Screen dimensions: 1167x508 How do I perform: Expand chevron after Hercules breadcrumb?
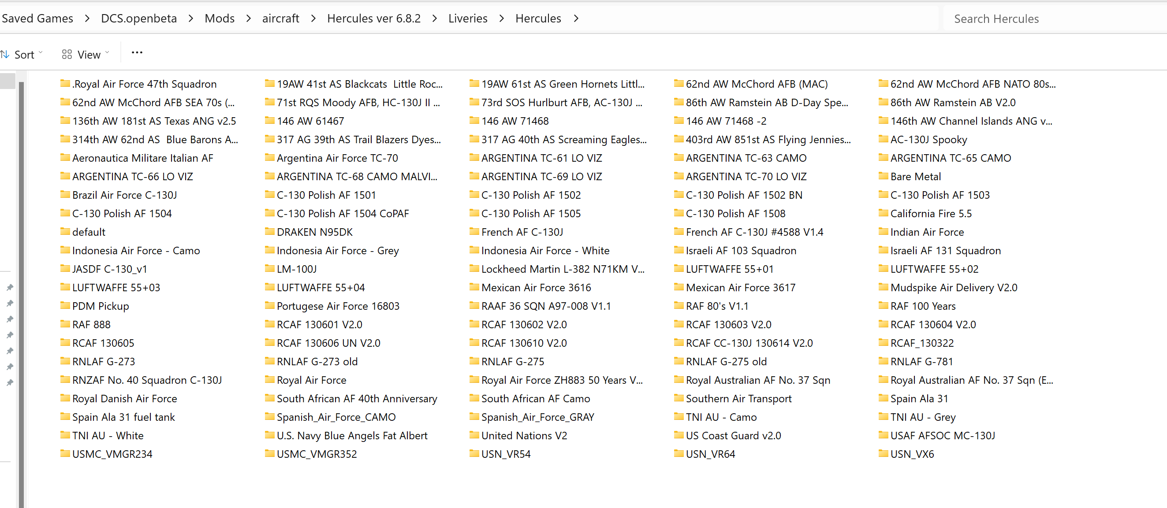[x=576, y=19]
